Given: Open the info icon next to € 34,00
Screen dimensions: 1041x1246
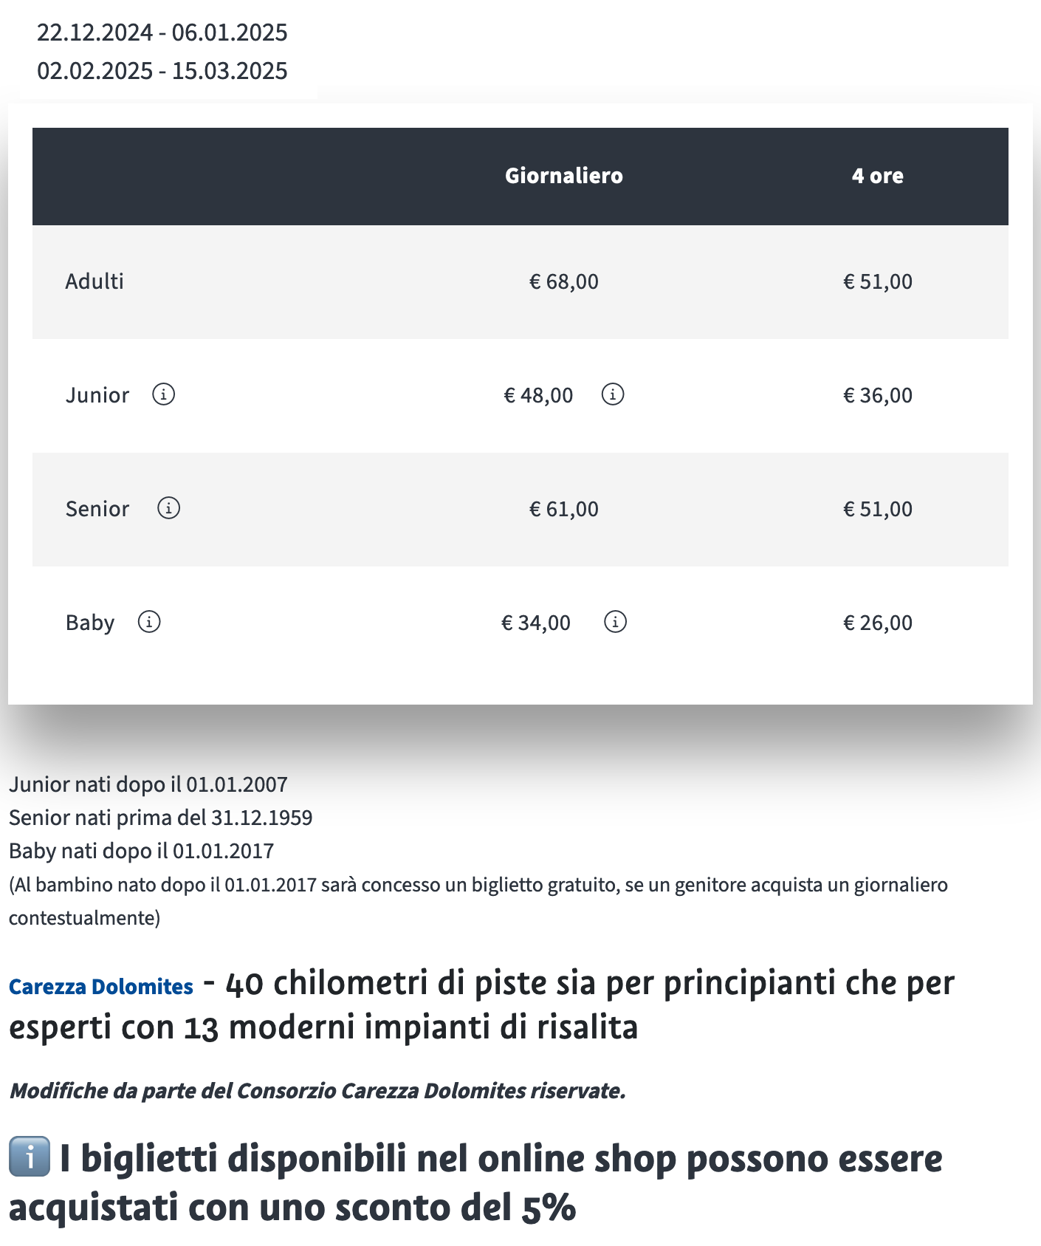Looking at the screenshot, I should point(615,622).
